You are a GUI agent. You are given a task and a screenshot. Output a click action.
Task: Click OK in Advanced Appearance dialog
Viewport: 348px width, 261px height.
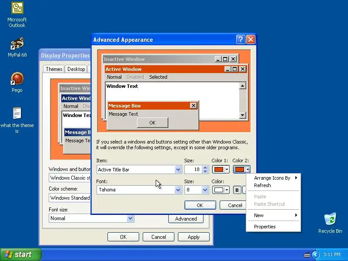point(200,205)
